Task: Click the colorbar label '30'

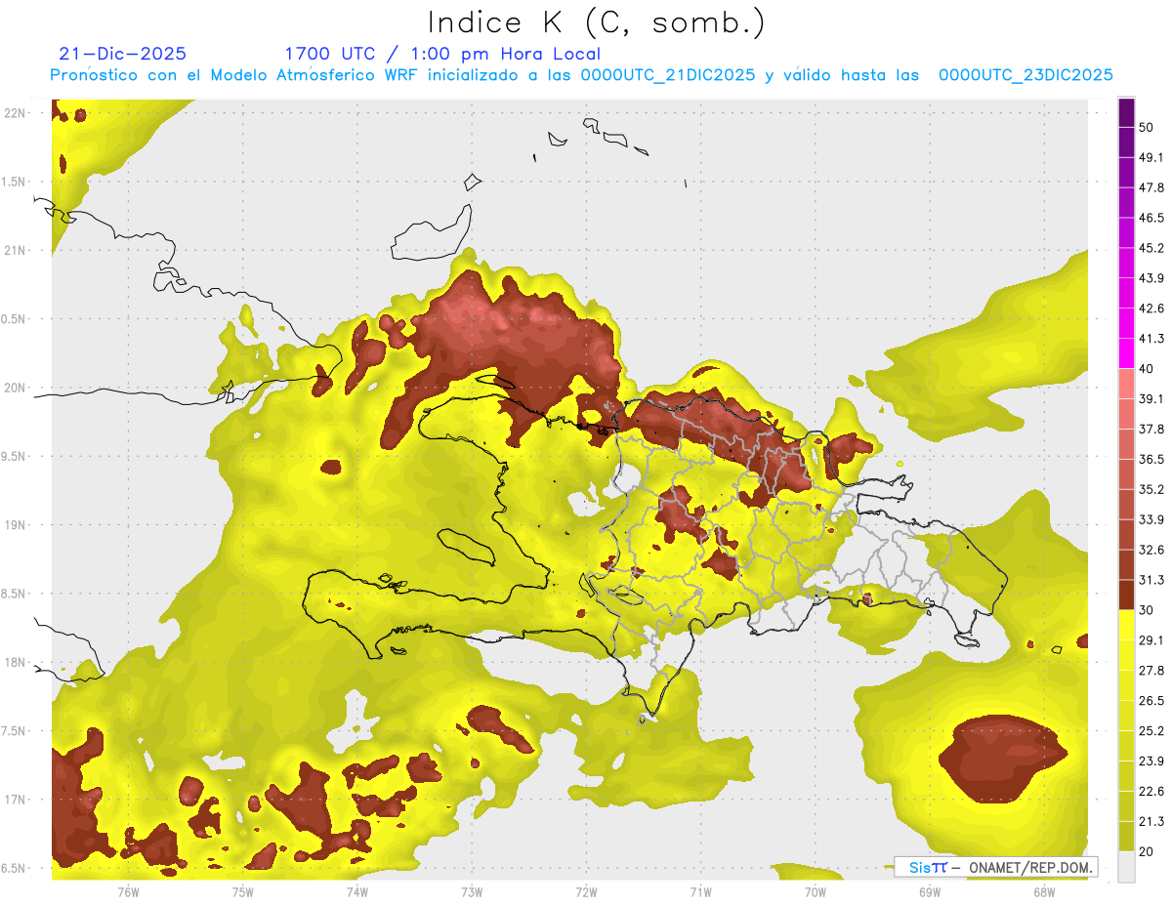Action: 1147,610
